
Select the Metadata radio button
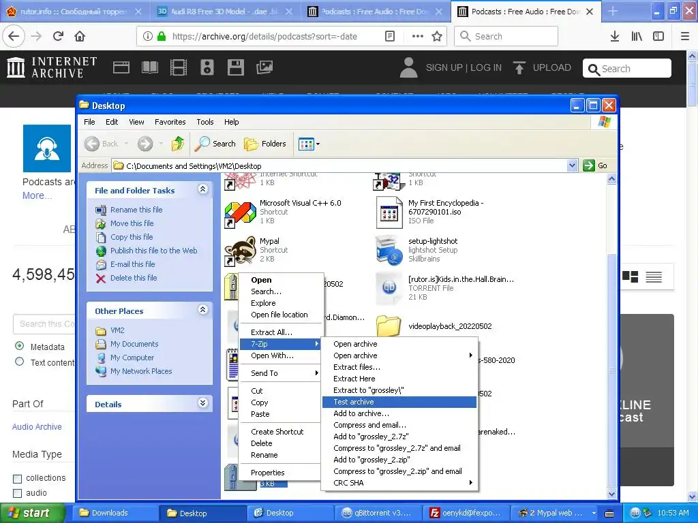point(19,346)
